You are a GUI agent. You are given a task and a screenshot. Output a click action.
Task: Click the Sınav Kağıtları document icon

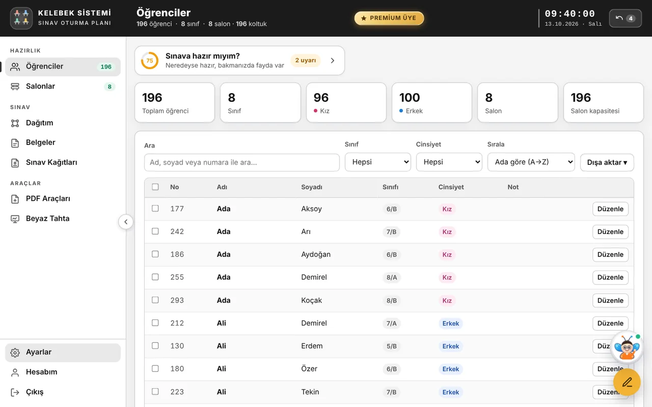(x=15, y=163)
